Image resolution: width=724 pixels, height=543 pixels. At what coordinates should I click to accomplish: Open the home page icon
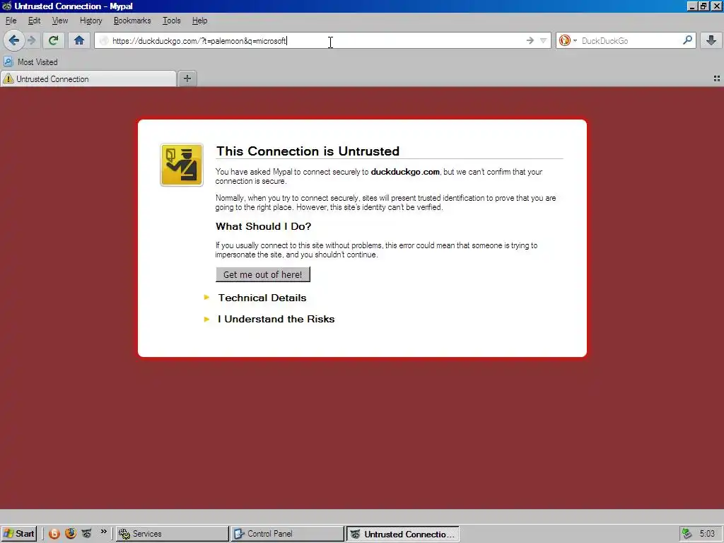[x=79, y=40]
